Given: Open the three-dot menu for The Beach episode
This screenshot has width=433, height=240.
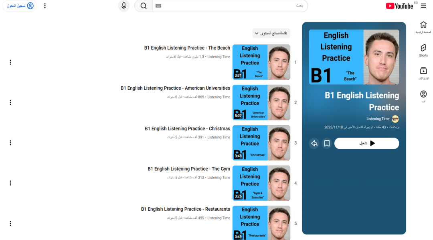Looking at the screenshot, I should [x=10, y=62].
